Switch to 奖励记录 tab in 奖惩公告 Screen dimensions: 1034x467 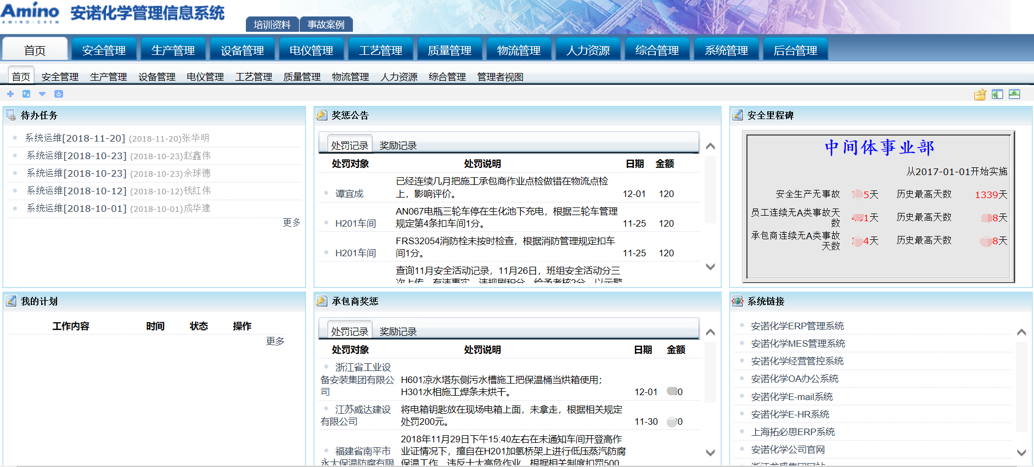click(398, 145)
